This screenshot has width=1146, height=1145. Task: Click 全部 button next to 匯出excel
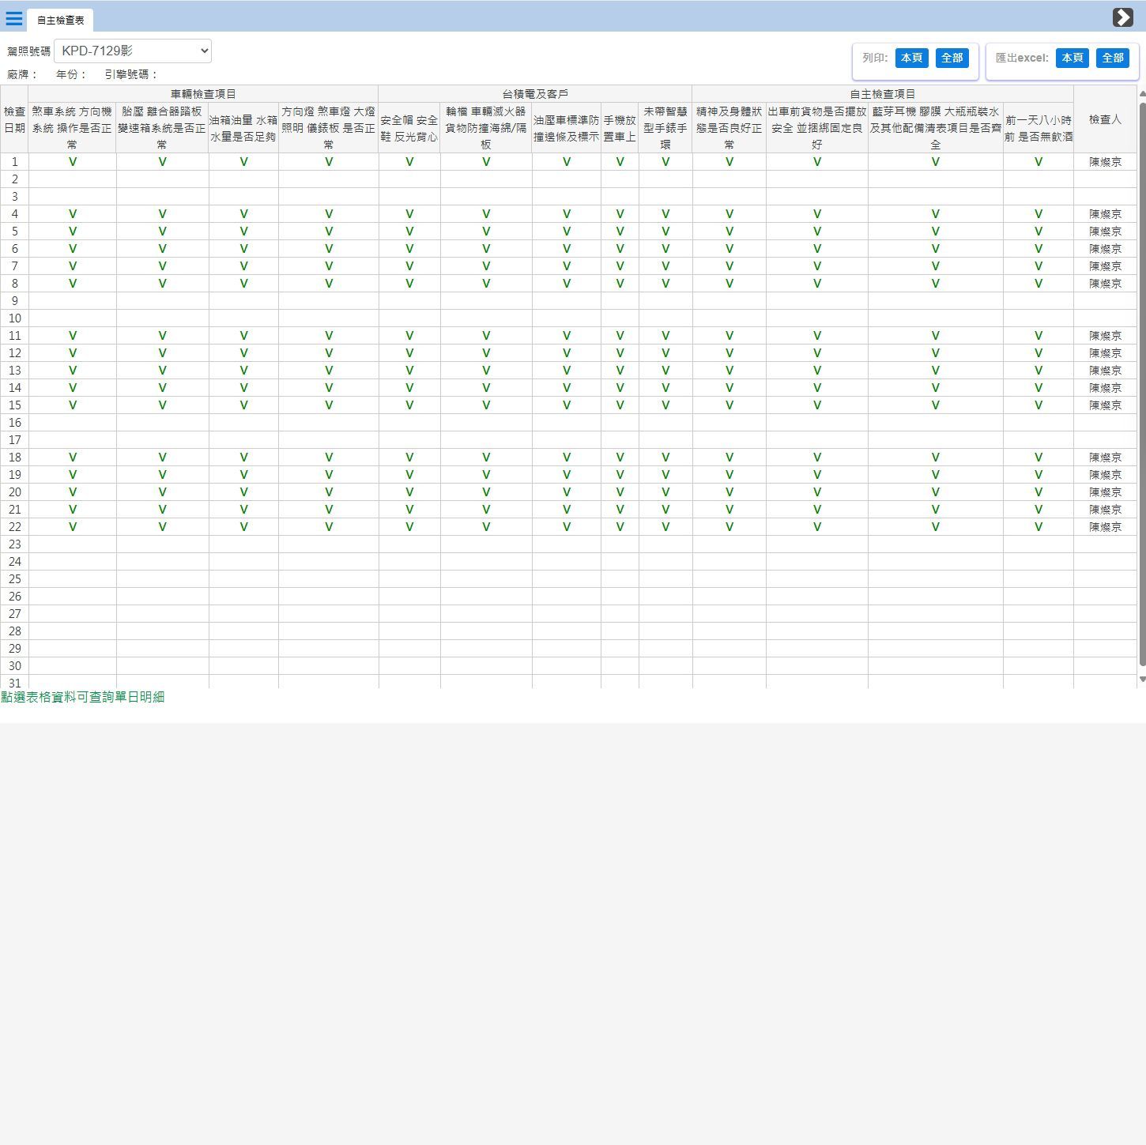pos(1113,58)
